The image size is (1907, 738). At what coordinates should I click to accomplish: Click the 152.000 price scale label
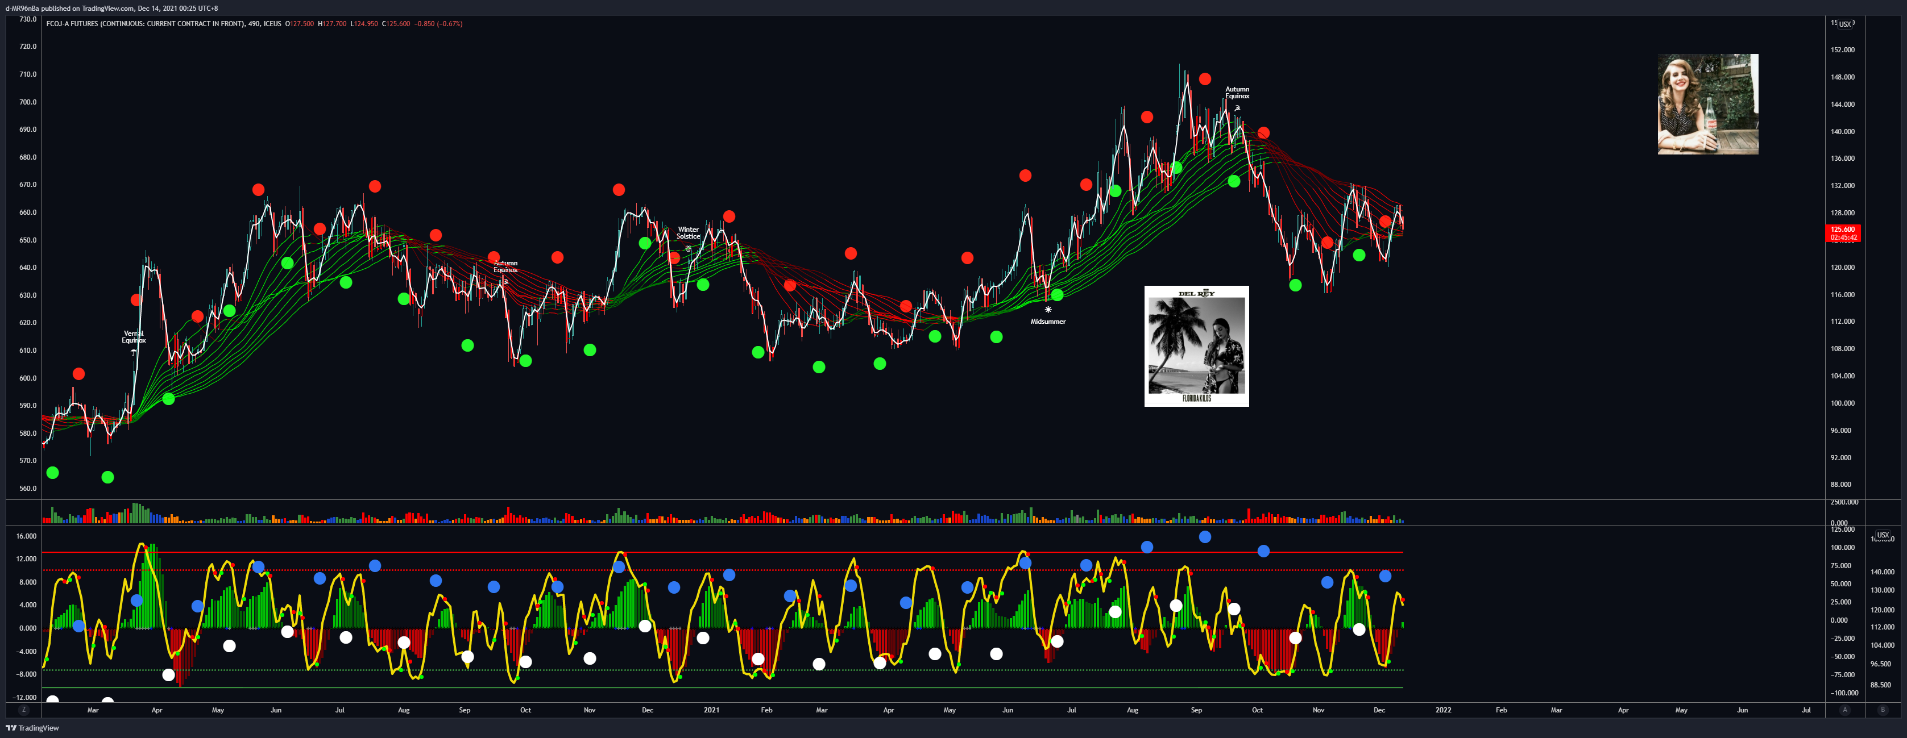[x=1843, y=49]
